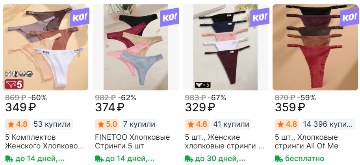
Task: Open Хлопковые стринги All Of Me link
Action: click(306, 142)
